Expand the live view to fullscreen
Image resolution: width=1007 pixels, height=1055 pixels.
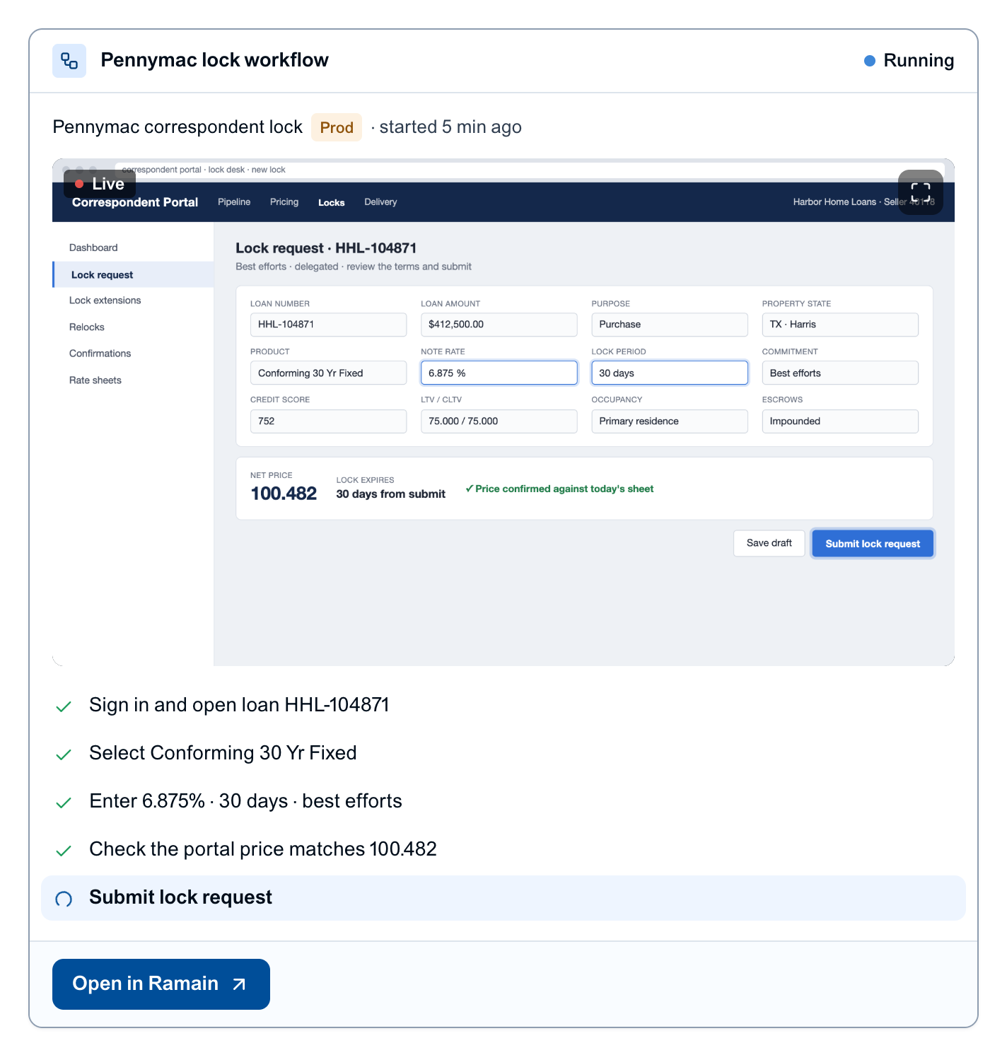point(920,192)
